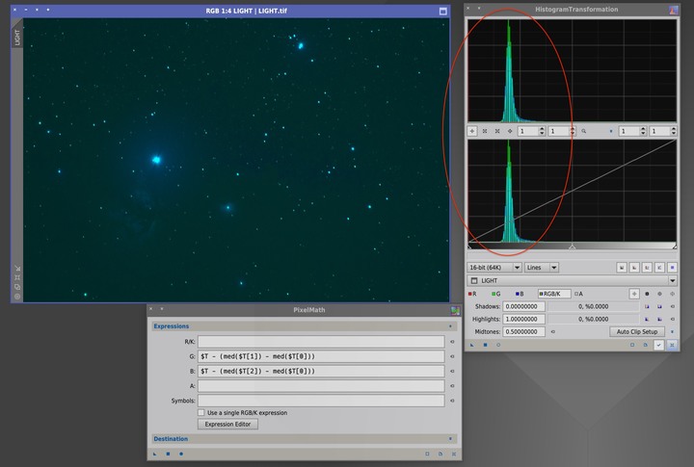The height and width of the screenshot is (467, 694).
Task: Select the B channel toggle
Action: tap(520, 294)
